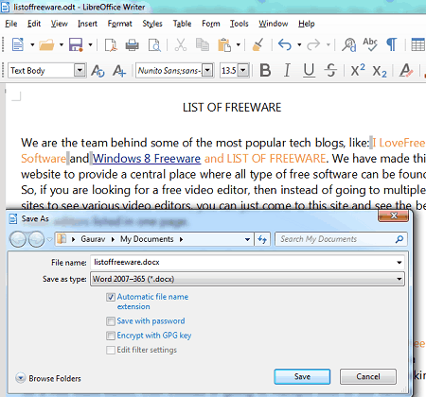Click the Windows 8 Freeware hyperlink
The height and width of the screenshot is (397, 426).
(x=147, y=158)
